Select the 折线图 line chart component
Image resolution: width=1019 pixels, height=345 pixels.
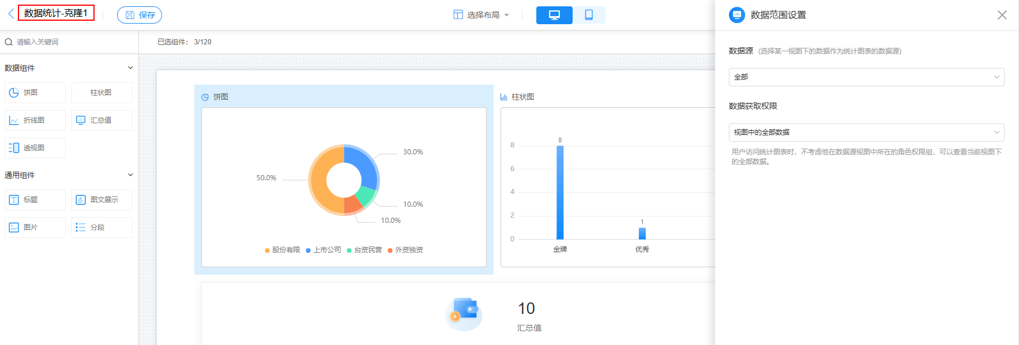pyautogui.click(x=35, y=120)
